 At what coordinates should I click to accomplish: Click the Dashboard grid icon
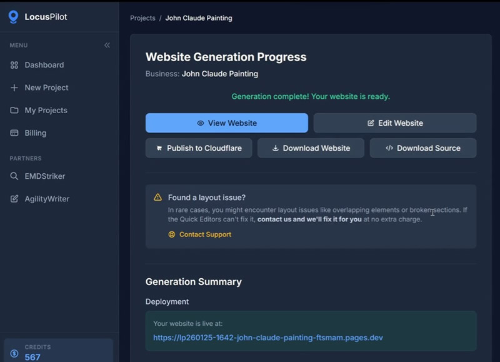pyautogui.click(x=14, y=65)
